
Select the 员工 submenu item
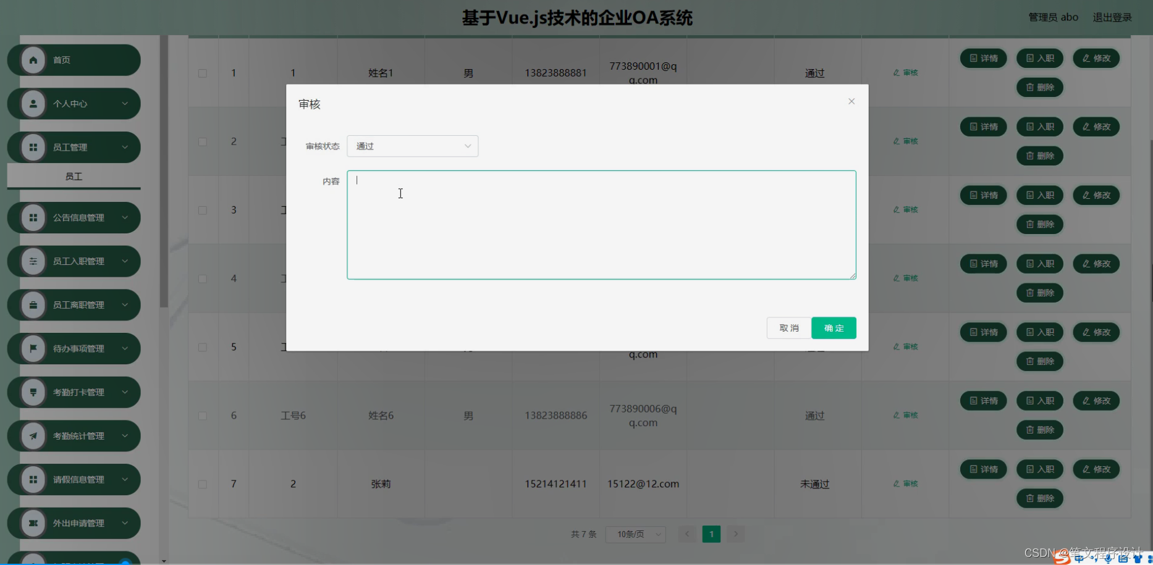click(x=74, y=176)
